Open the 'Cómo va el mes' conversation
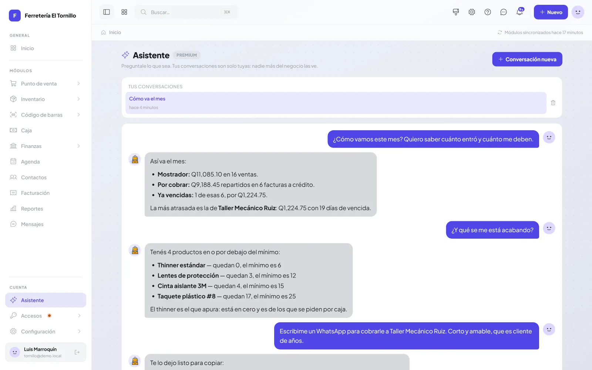The image size is (592, 370). 336,103
